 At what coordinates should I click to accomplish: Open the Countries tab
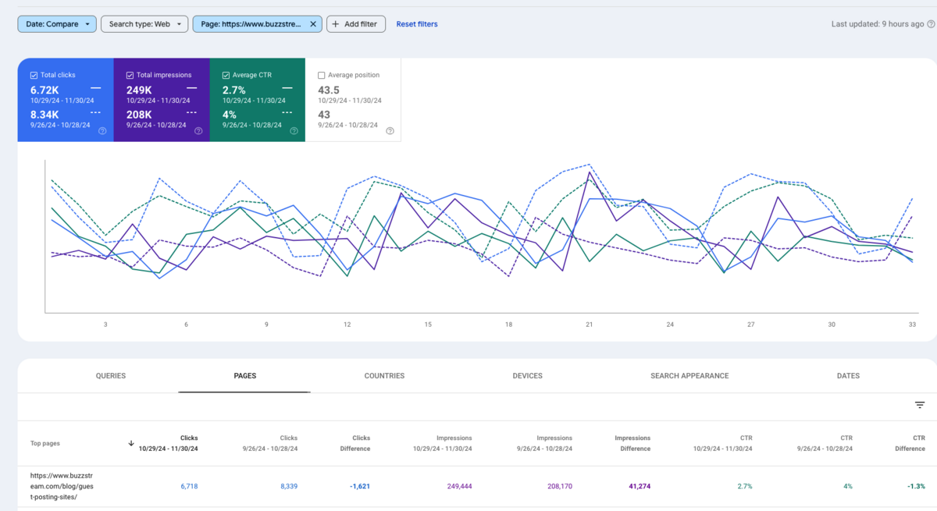pyautogui.click(x=384, y=376)
